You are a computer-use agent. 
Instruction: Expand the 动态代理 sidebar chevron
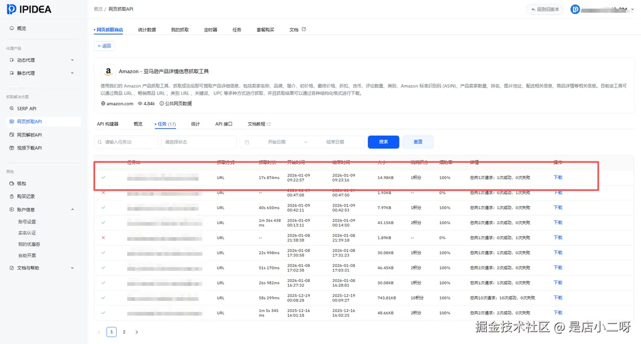pos(73,60)
